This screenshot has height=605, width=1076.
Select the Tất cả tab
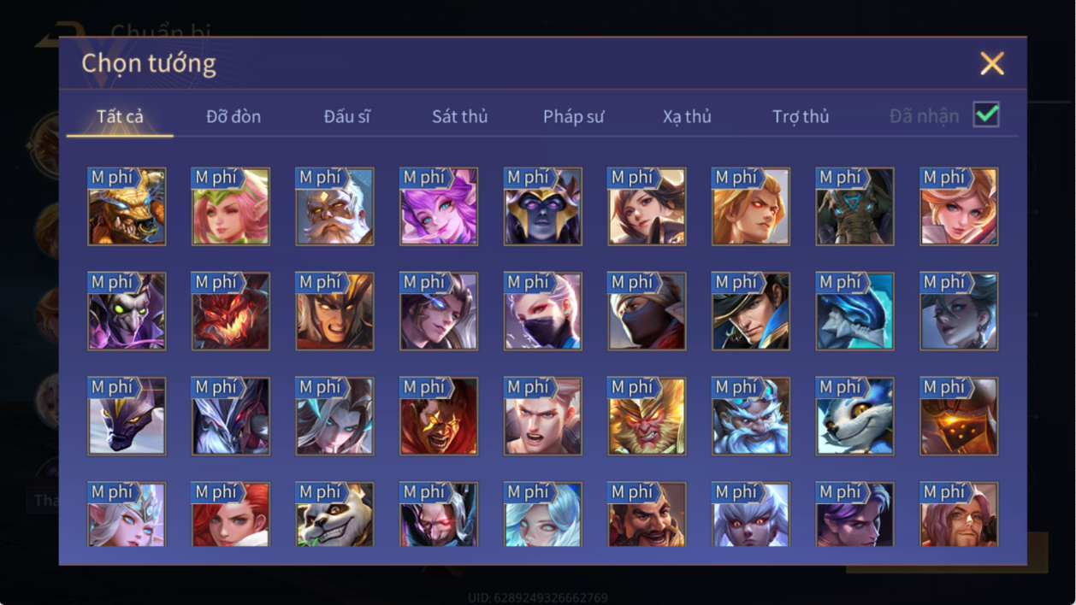tap(120, 116)
